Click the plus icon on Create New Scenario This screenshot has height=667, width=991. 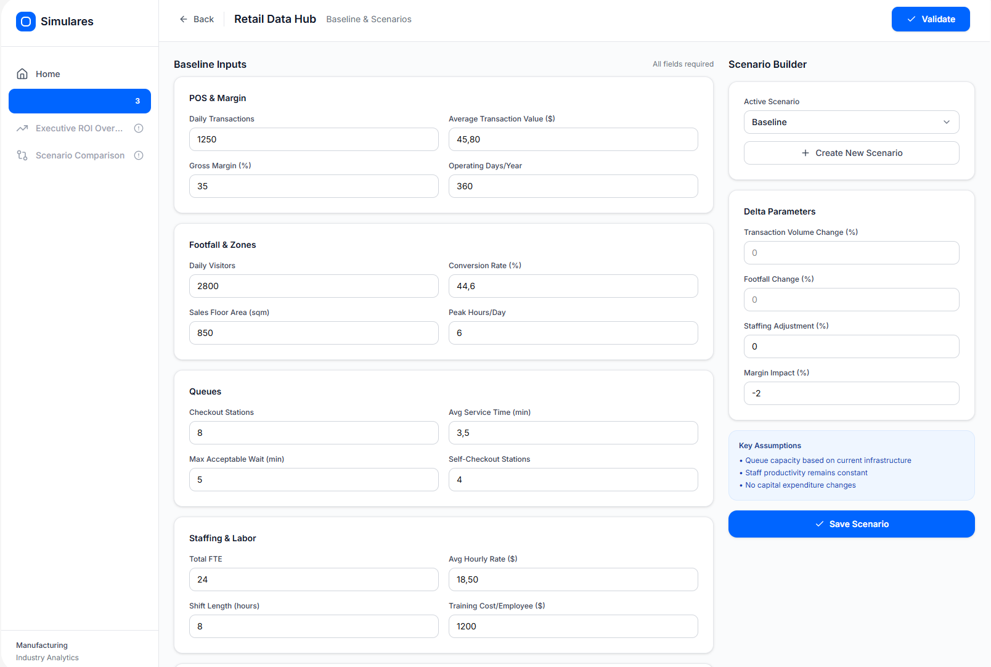coord(805,152)
